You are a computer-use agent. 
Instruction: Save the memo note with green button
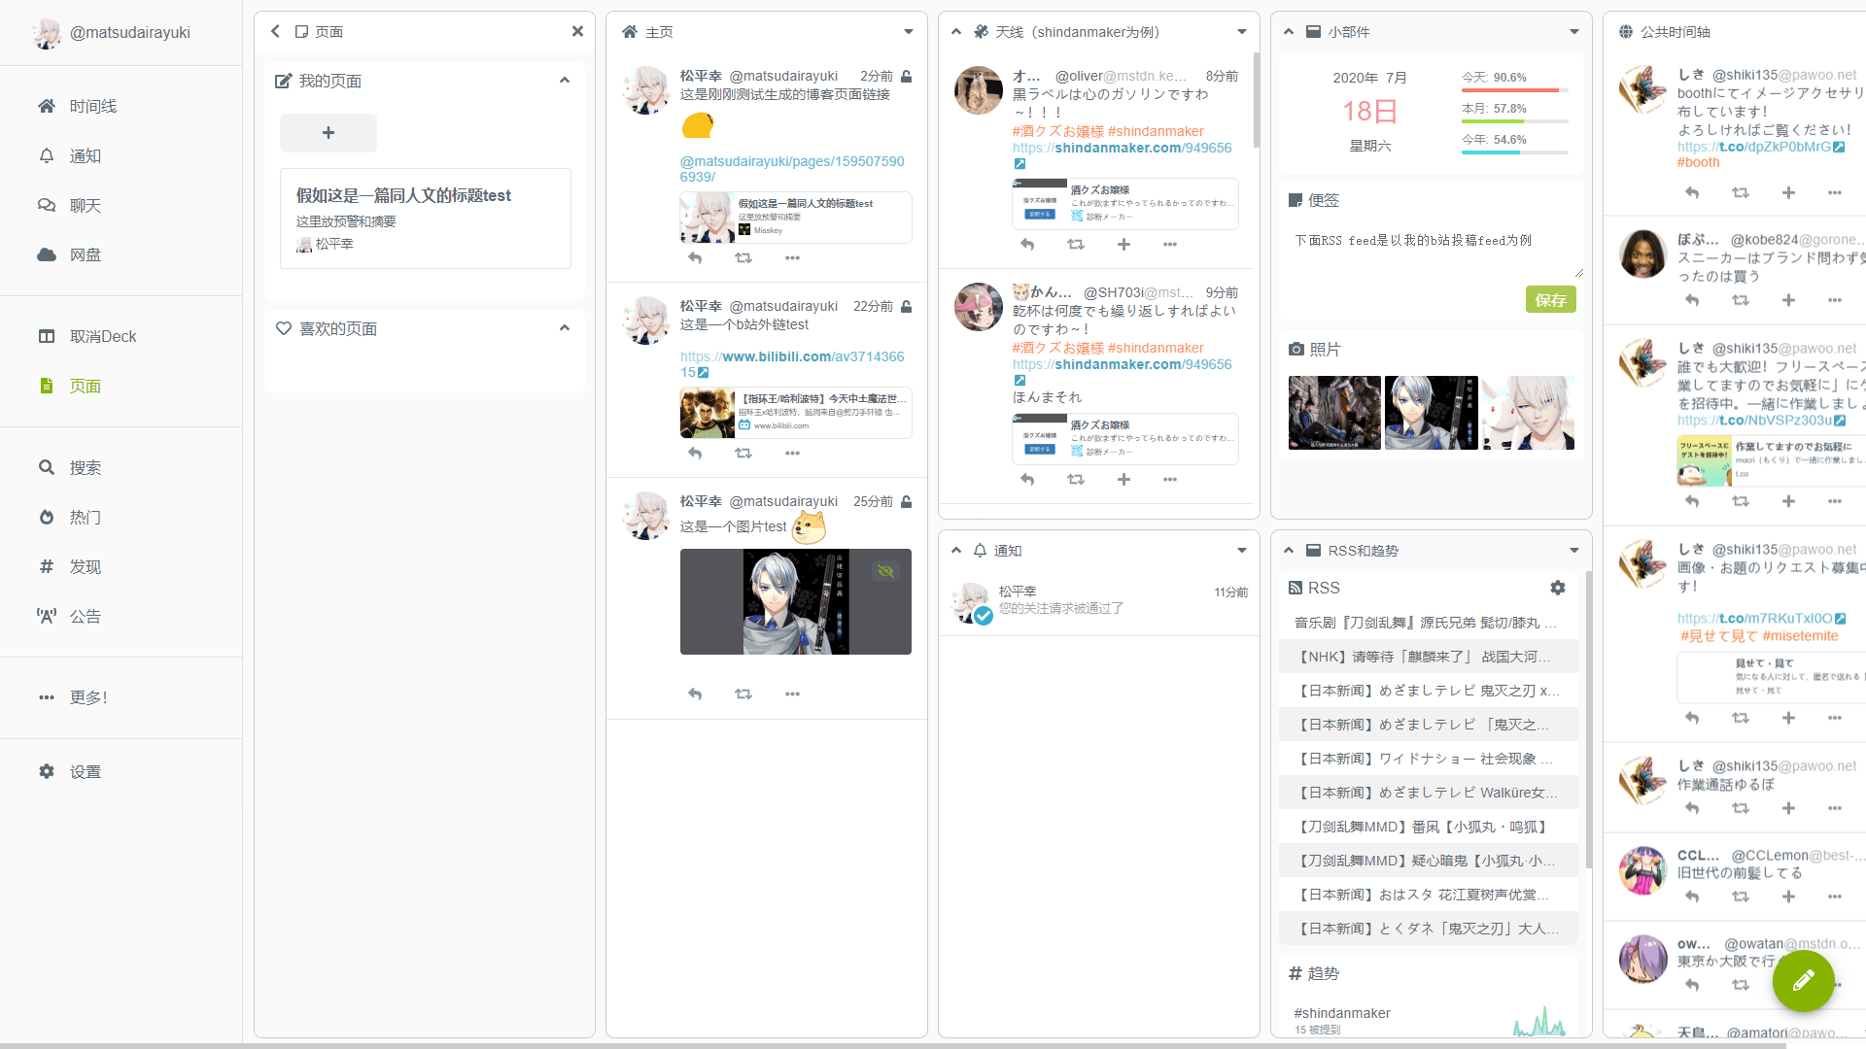[1550, 300]
